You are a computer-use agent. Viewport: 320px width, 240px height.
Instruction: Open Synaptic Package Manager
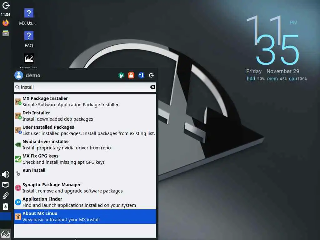pyautogui.click(x=85, y=188)
